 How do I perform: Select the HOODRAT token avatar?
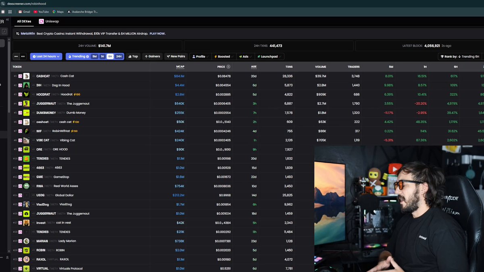point(26,94)
